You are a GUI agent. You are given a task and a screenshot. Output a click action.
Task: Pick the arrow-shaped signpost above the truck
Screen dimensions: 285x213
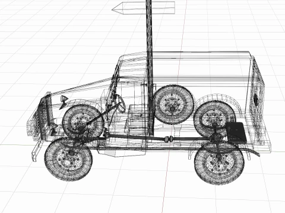coord(143,8)
